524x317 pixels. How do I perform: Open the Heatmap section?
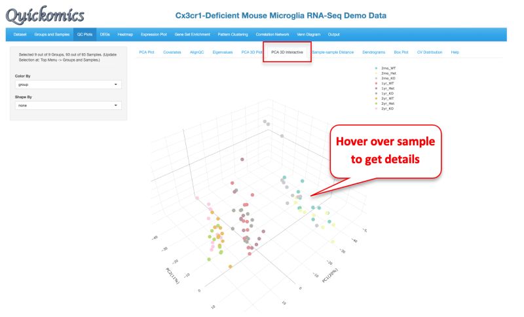click(125, 35)
